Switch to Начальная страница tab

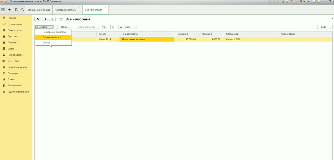tap(39, 10)
